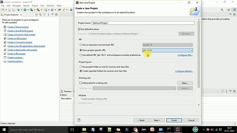Toggle the Use default location checkbox
The width and height of the screenshot is (237, 133).
(79, 29)
